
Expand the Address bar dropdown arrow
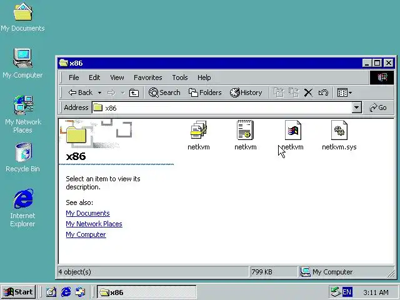tap(357, 108)
